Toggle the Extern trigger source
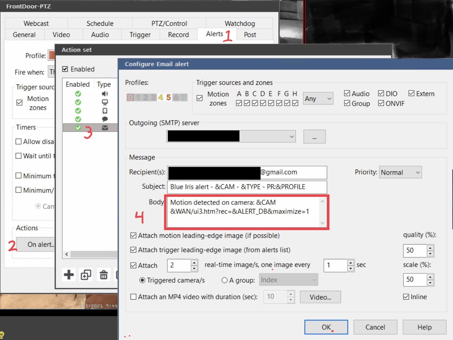 point(411,93)
